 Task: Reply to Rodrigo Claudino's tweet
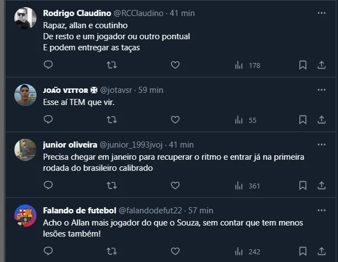(48, 65)
